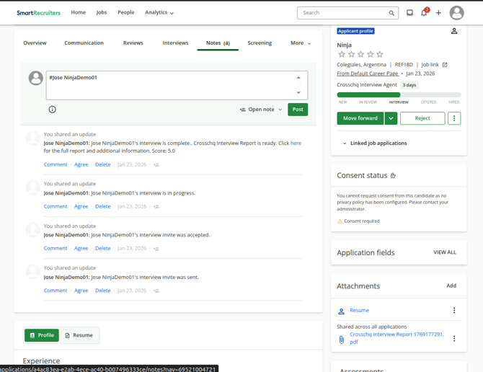The width and height of the screenshot is (483, 372).
Task: Click the note info icon
Action: point(52,110)
